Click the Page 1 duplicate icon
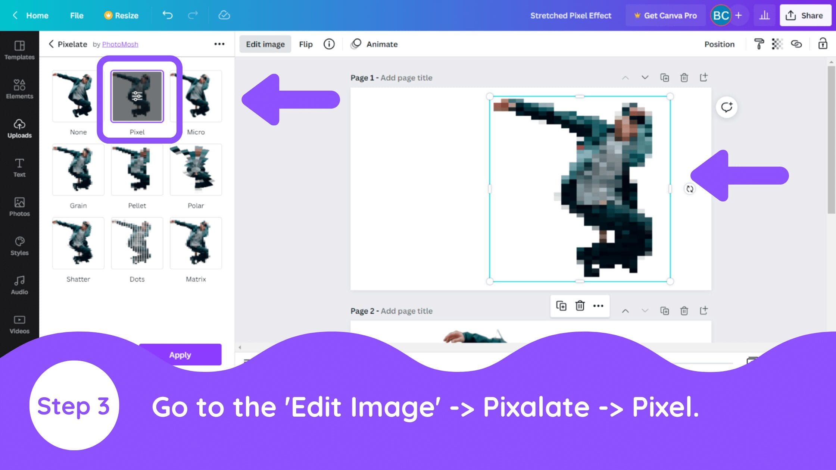This screenshot has height=470, width=836. [664, 78]
